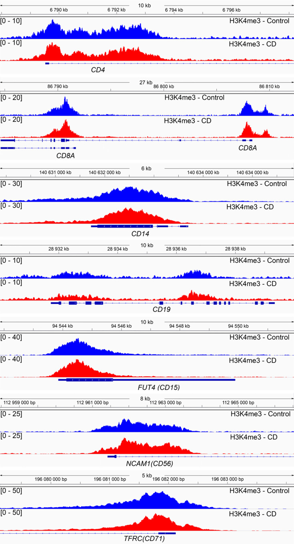Click the 112 961 000 bp coordinate label

coord(93,402)
